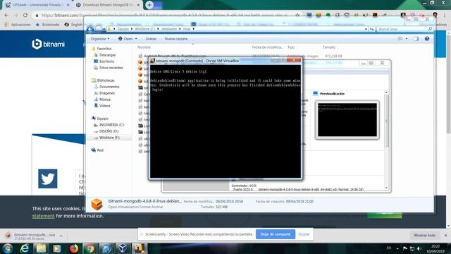Screen dimensions: 451x254
Task: Click the Chrome URL address bar
Action: click(164, 15)
